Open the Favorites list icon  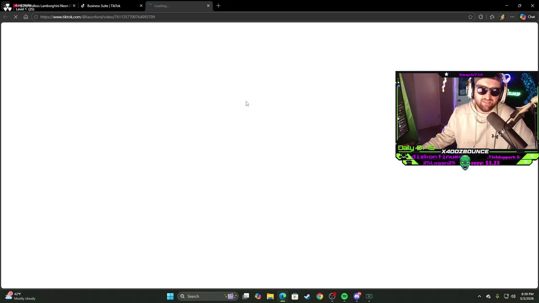492,17
